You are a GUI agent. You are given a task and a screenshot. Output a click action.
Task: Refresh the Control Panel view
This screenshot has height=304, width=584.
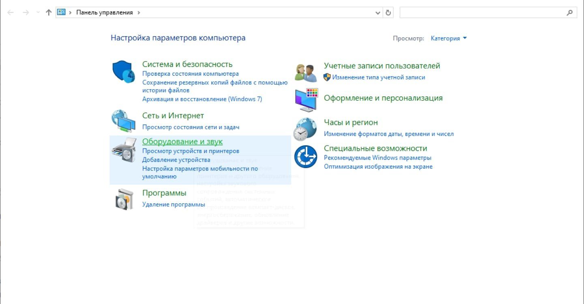(389, 13)
